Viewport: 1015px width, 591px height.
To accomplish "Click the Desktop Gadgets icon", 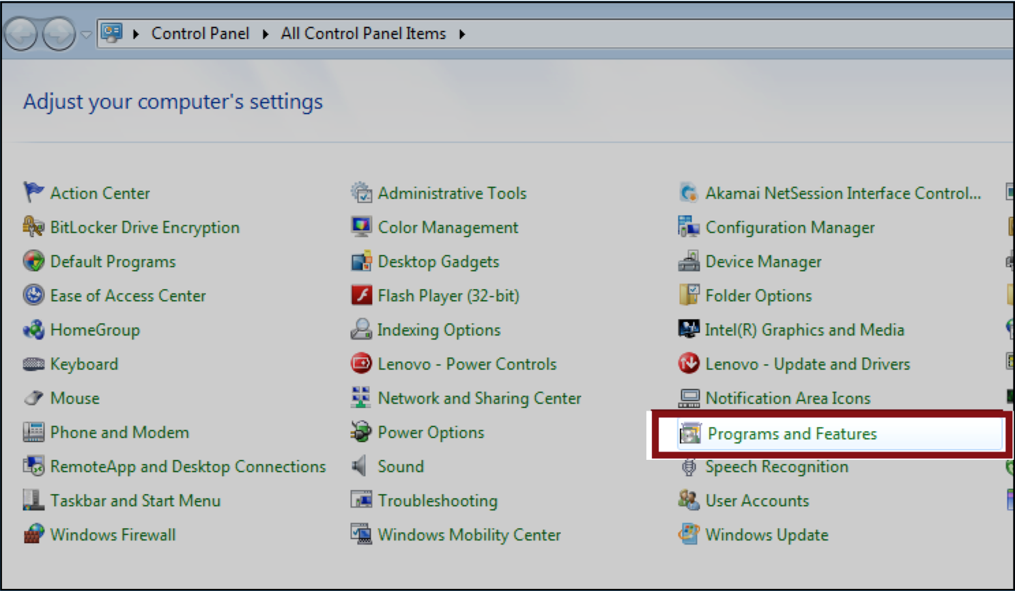I will (x=361, y=261).
